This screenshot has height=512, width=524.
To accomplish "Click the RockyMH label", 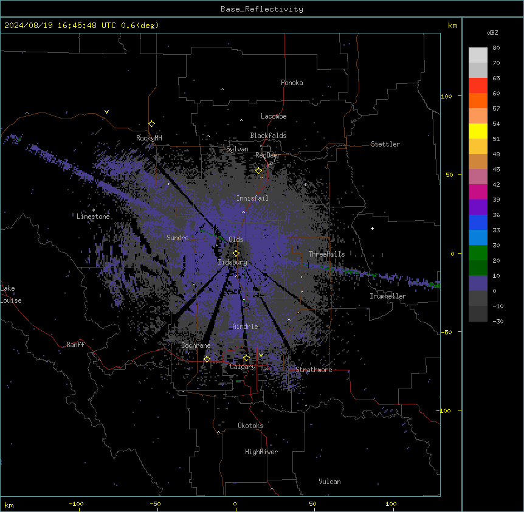I will (149, 138).
